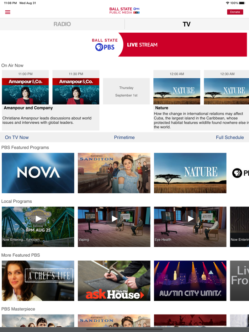Play the Vaping local program video

coord(115,219)
